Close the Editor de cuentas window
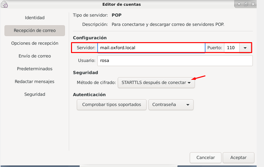The image size is (264, 167). [253, 4]
